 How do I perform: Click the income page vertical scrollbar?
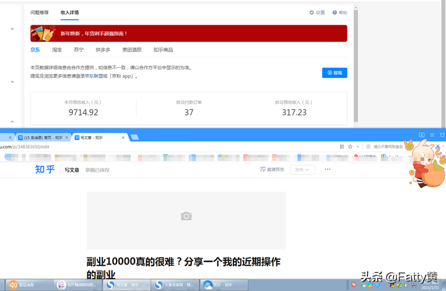click(x=356, y=66)
